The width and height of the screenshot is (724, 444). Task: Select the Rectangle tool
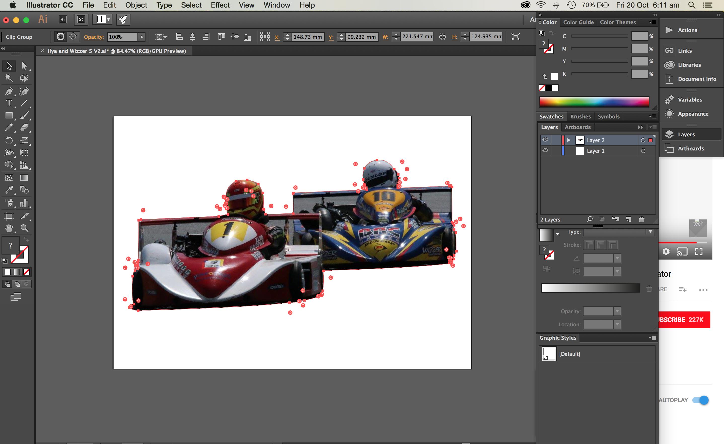[9, 116]
